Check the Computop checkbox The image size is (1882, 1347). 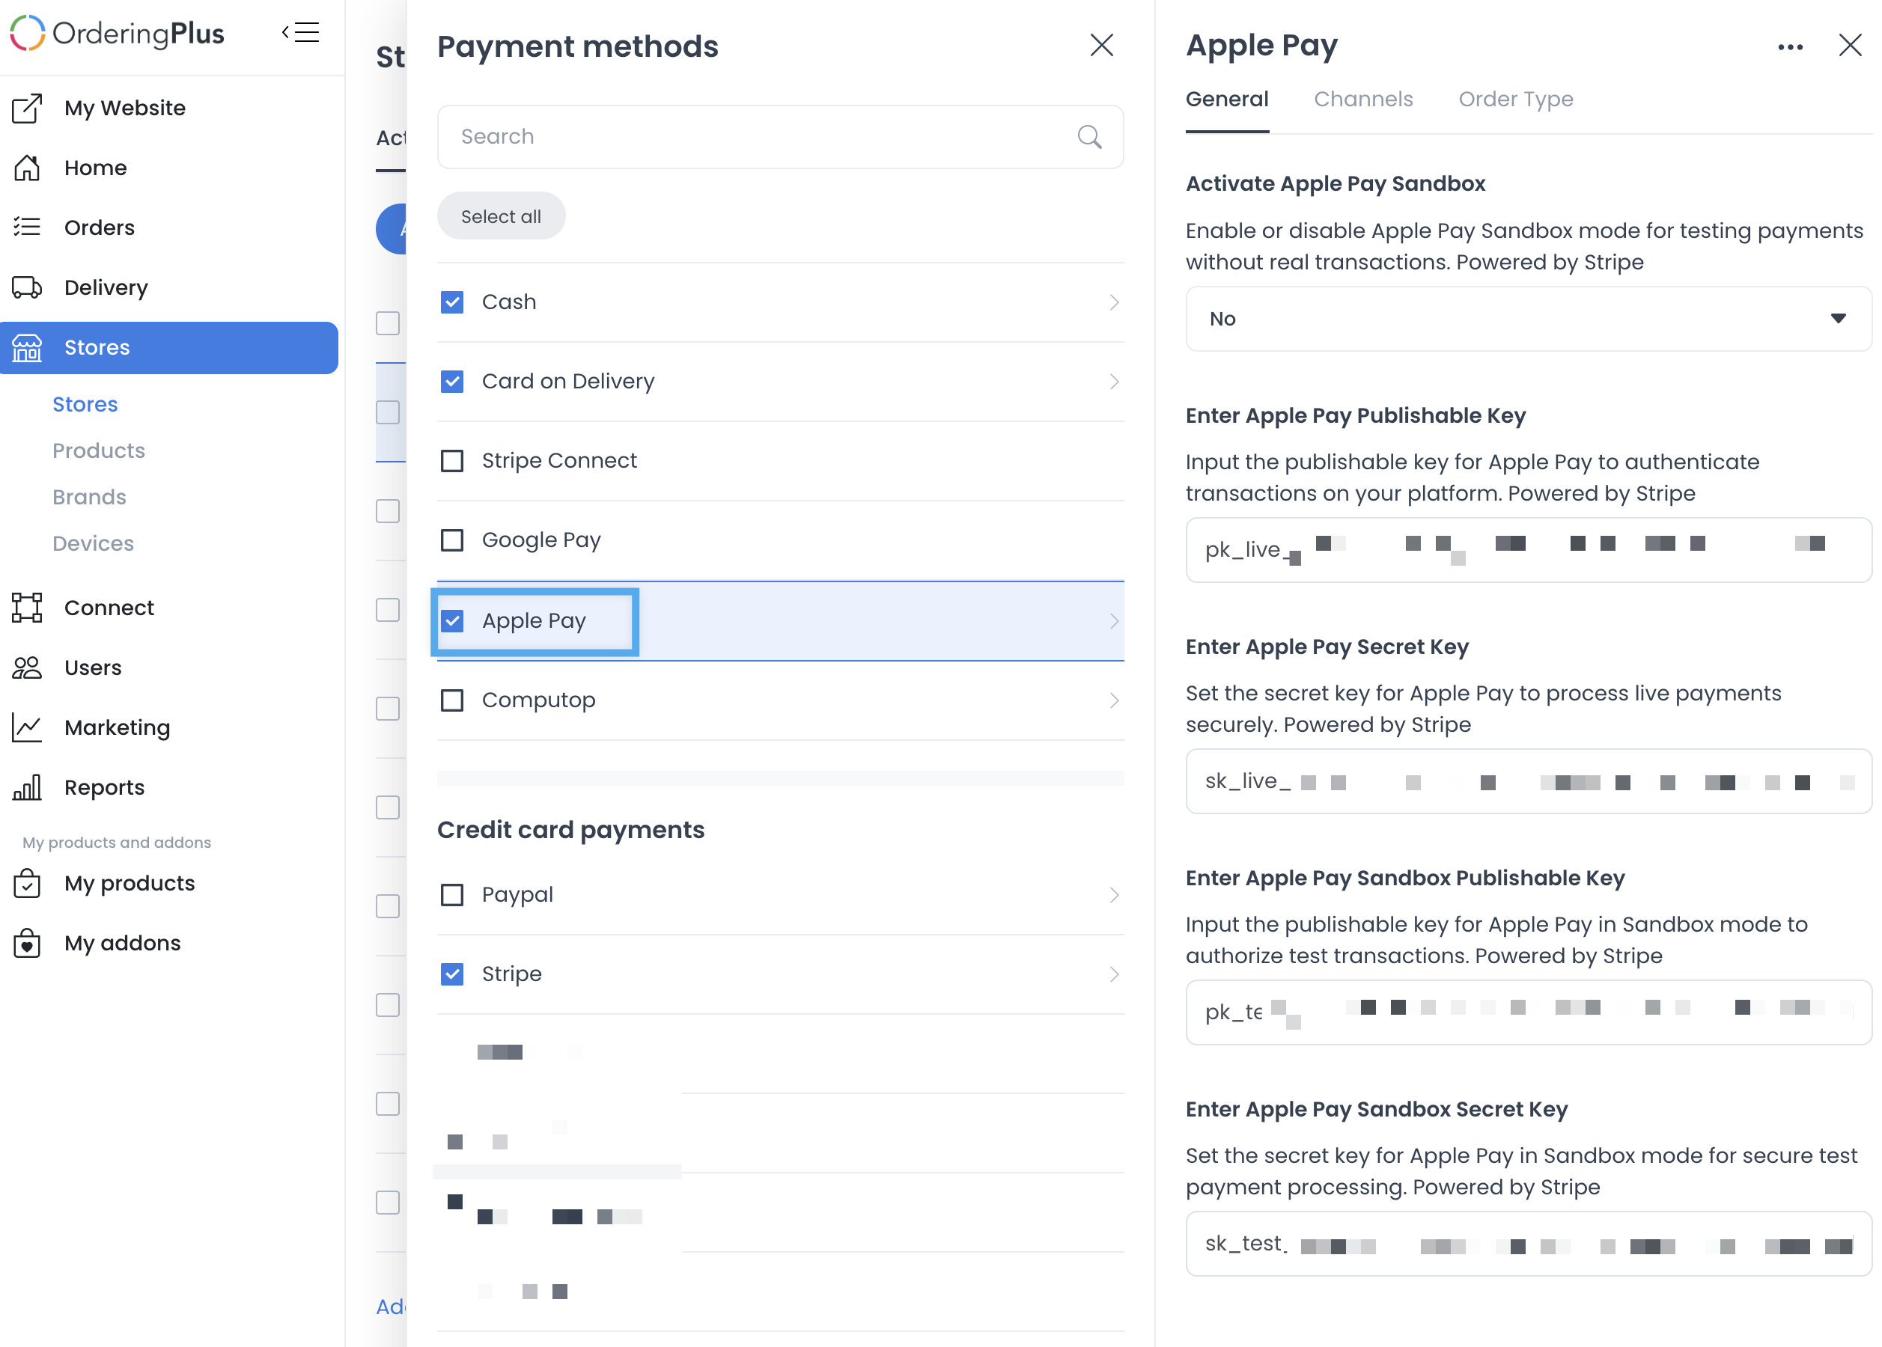point(452,700)
